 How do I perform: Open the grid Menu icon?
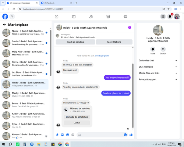point(163,17)
